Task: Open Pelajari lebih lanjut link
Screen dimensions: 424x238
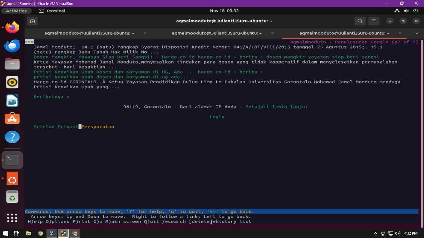Action: coord(277,107)
